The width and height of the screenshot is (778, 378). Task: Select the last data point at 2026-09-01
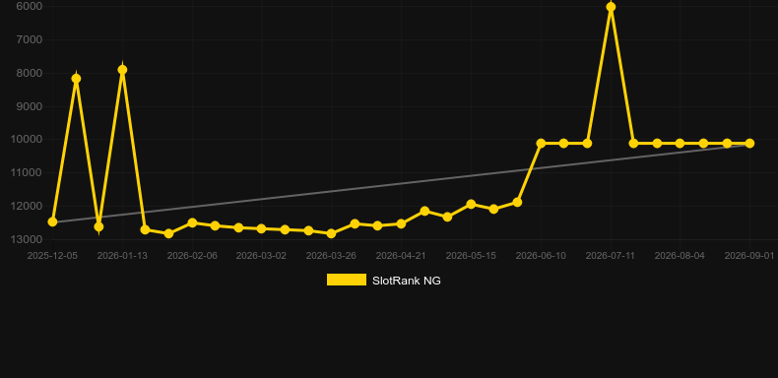click(749, 144)
